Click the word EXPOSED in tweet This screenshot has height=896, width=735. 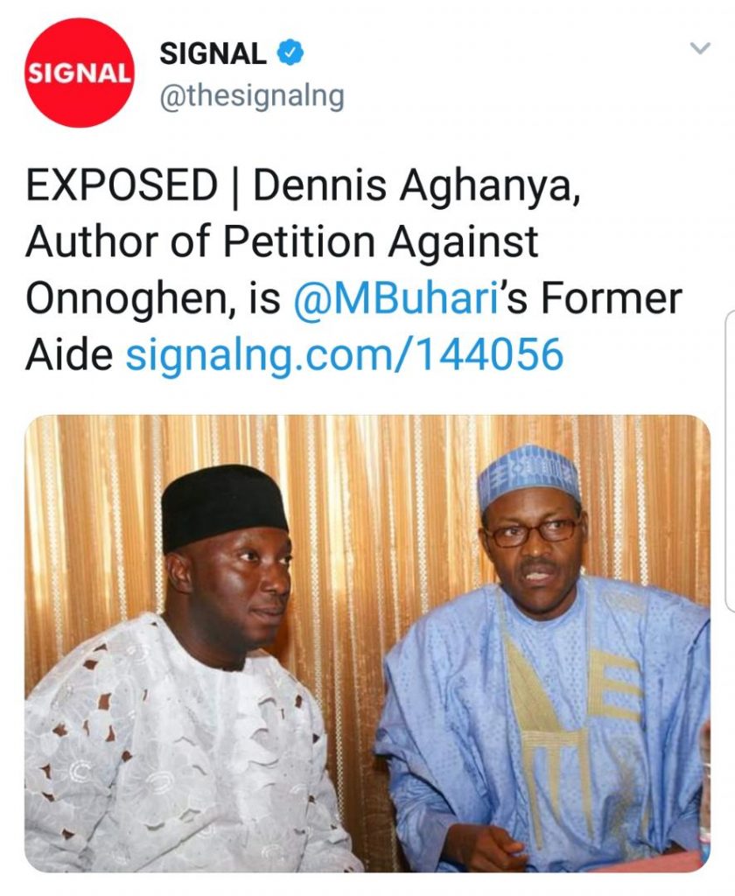click(x=121, y=186)
